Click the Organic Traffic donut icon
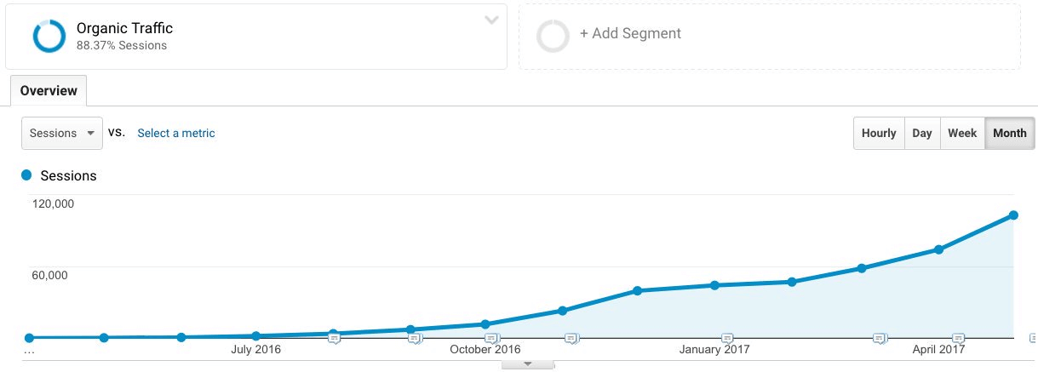Viewport: 1038px width, 372px height. [x=49, y=37]
